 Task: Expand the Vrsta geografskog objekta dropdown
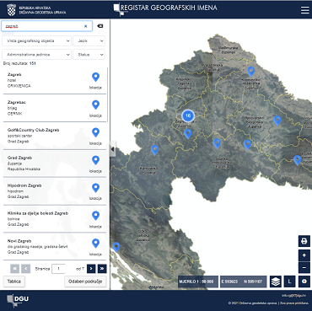coord(36,40)
